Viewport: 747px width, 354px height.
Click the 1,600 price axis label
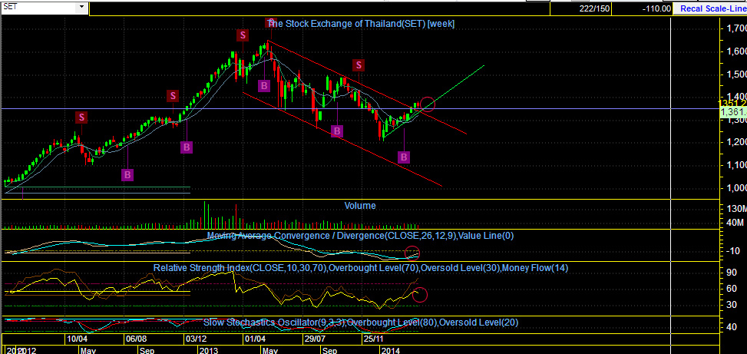point(735,52)
